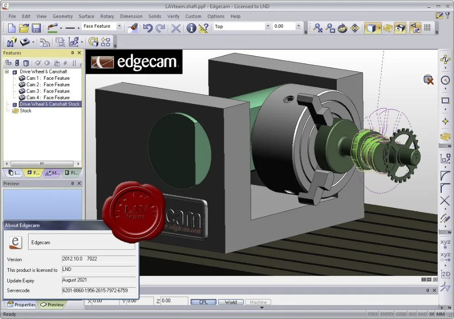Screen dimensions: 454x319
Task: Switch to the Properties tab
Action: (x=22, y=304)
